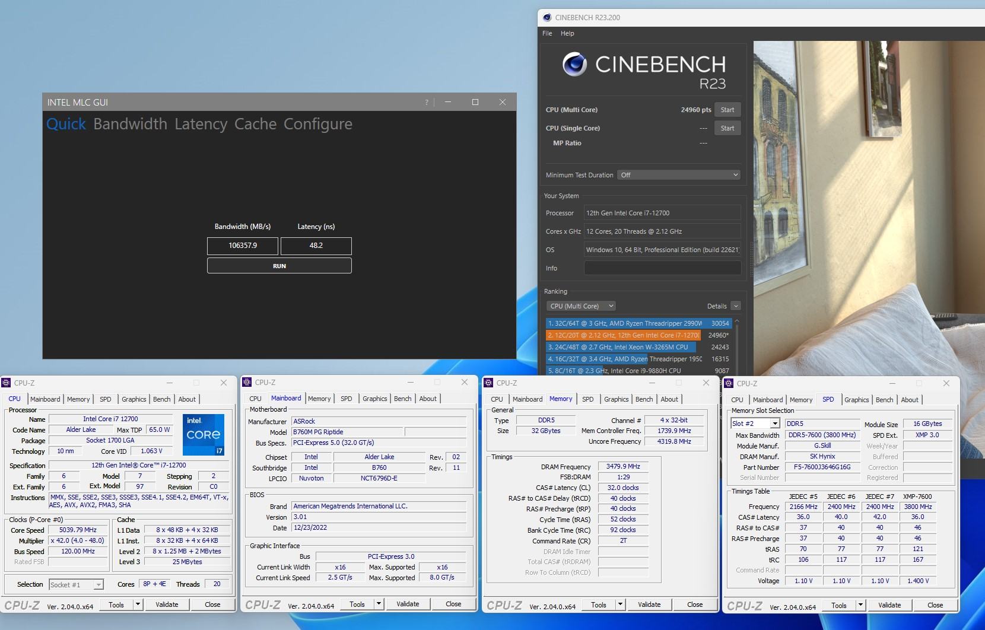The image size is (985, 630).
Task: Click 24960 pts multi core score
Action: pos(696,110)
